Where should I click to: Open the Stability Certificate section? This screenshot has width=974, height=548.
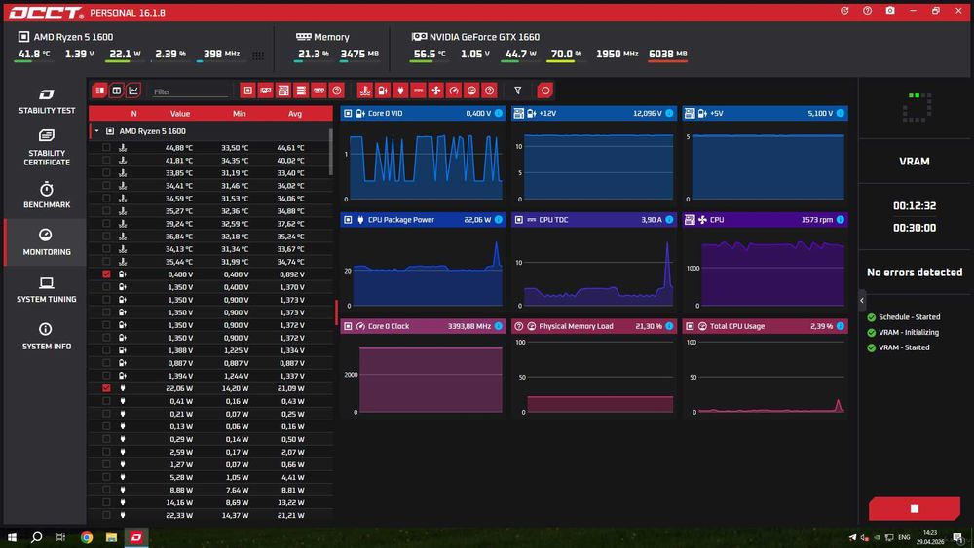click(x=47, y=148)
